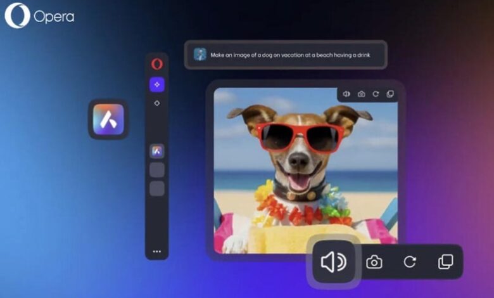The image size is (494, 298).
Task: Open the Opera menu icon atop the sidebar
Action: pos(157,64)
